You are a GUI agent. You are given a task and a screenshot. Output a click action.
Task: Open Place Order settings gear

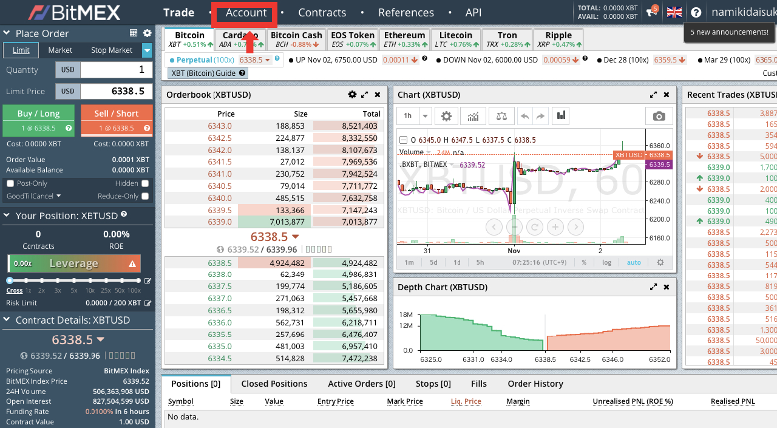(147, 33)
